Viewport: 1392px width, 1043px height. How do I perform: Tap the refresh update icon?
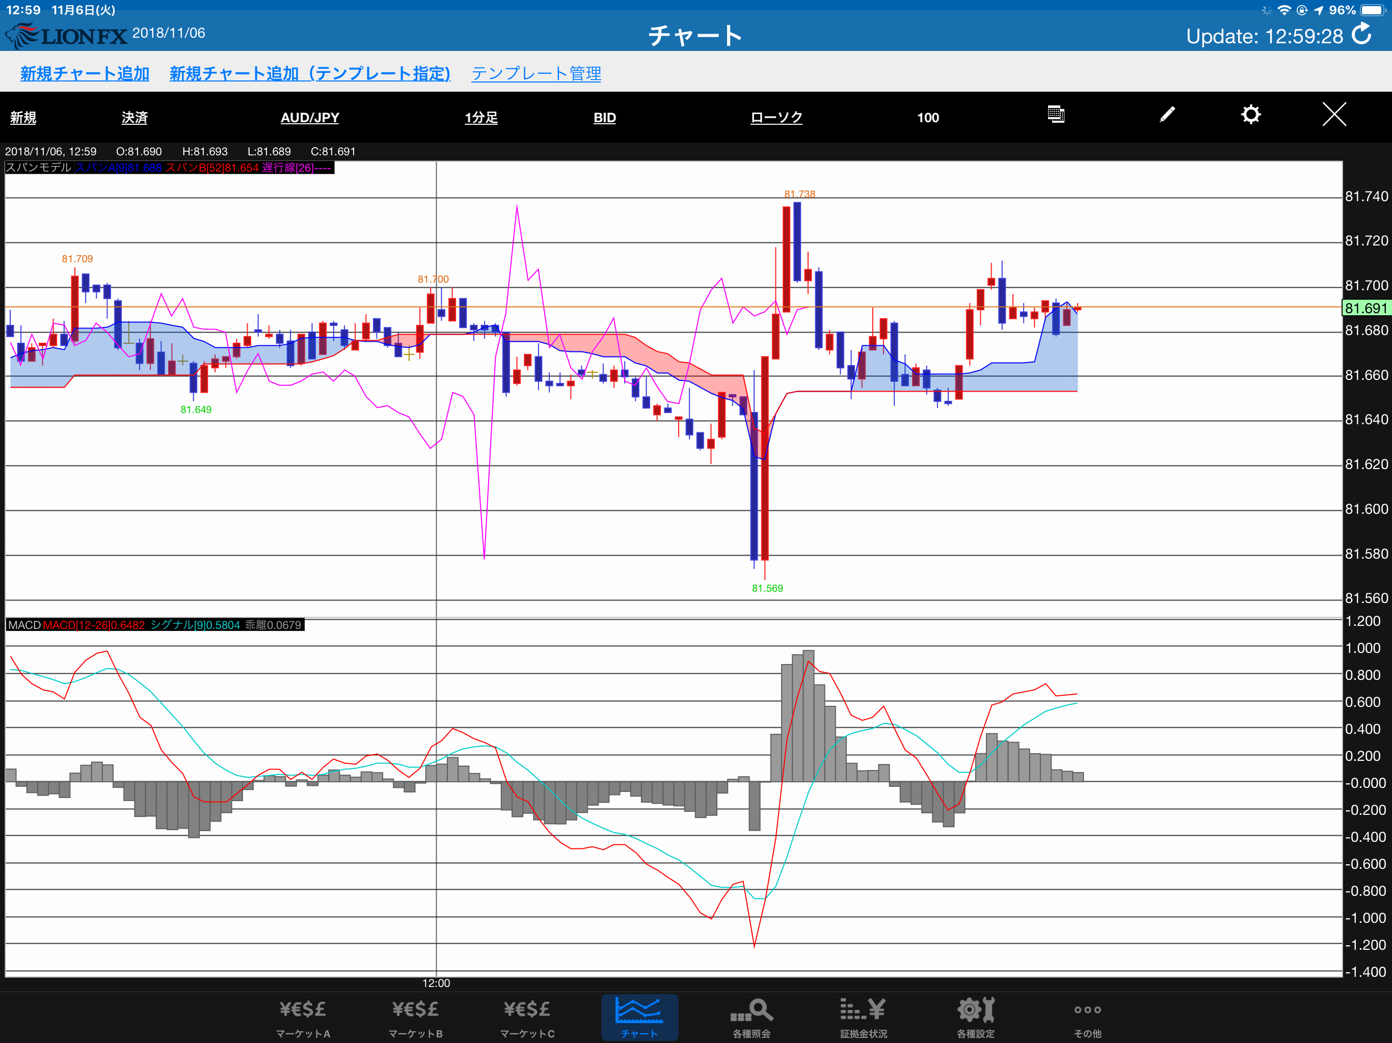(x=1362, y=34)
